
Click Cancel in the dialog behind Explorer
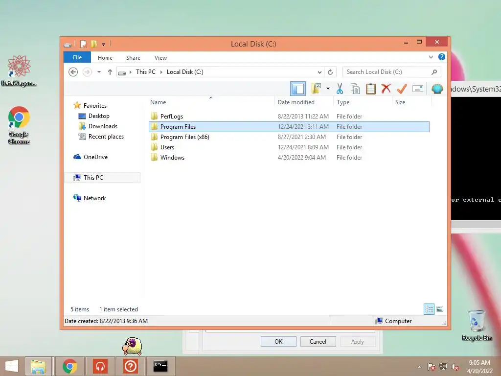coord(318,341)
